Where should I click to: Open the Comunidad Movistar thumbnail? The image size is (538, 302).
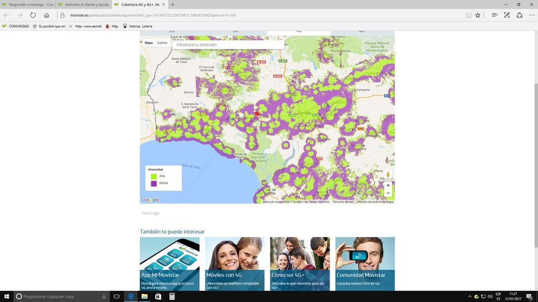(x=365, y=263)
